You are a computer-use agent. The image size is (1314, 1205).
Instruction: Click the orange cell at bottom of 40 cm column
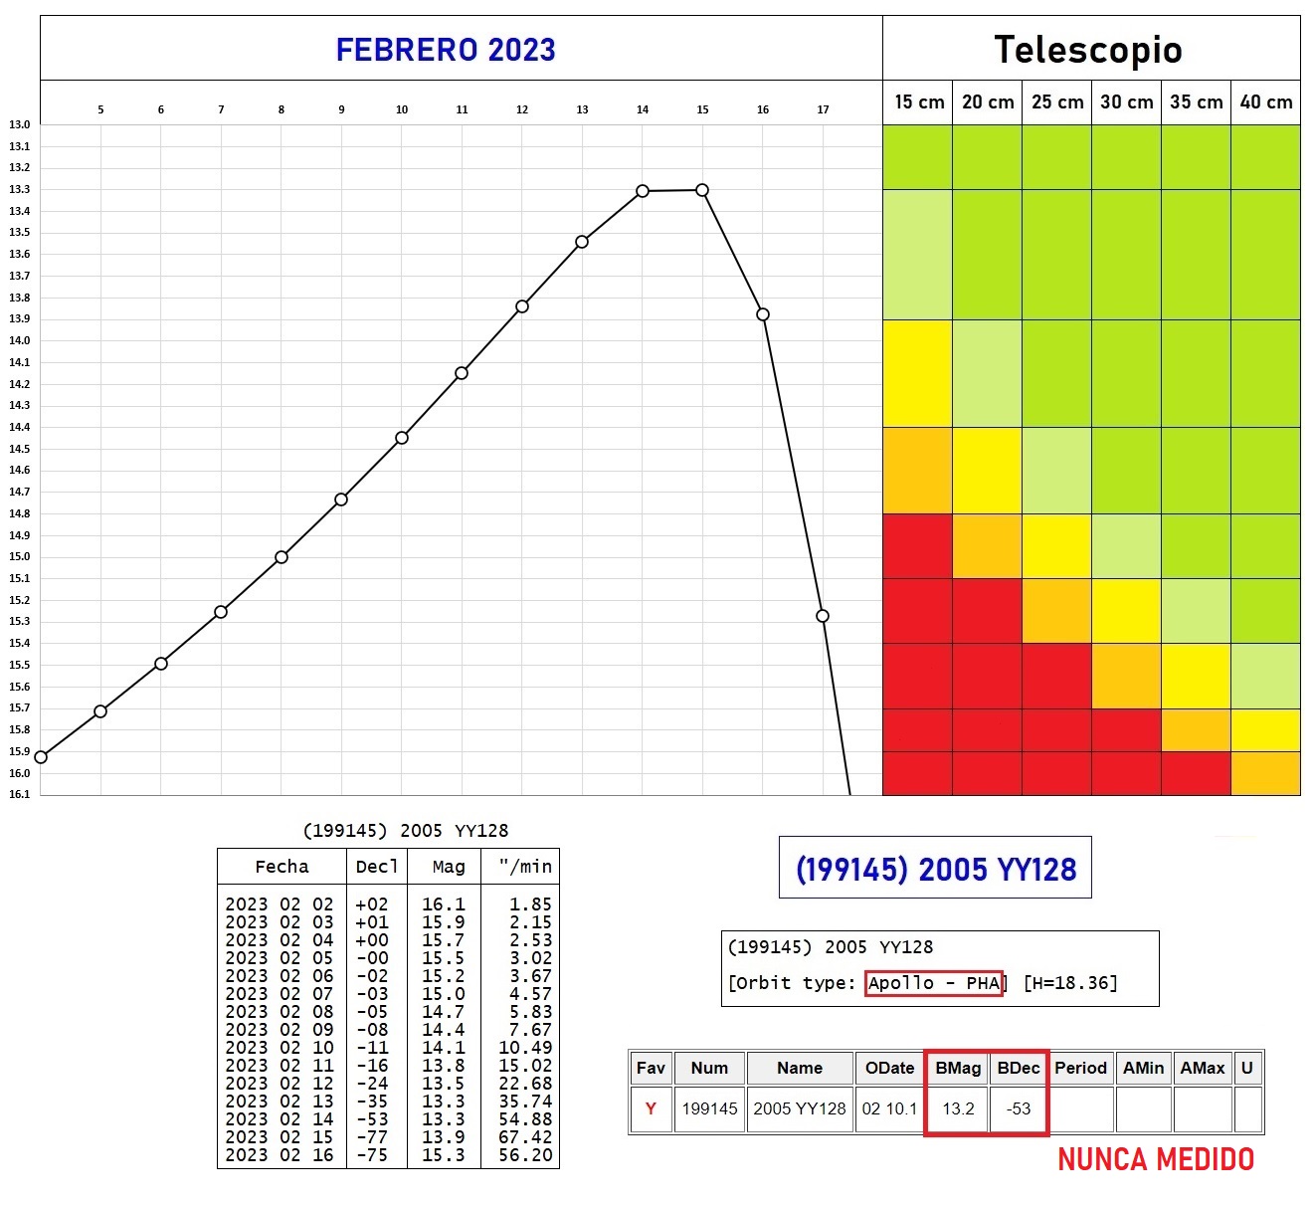(1266, 773)
